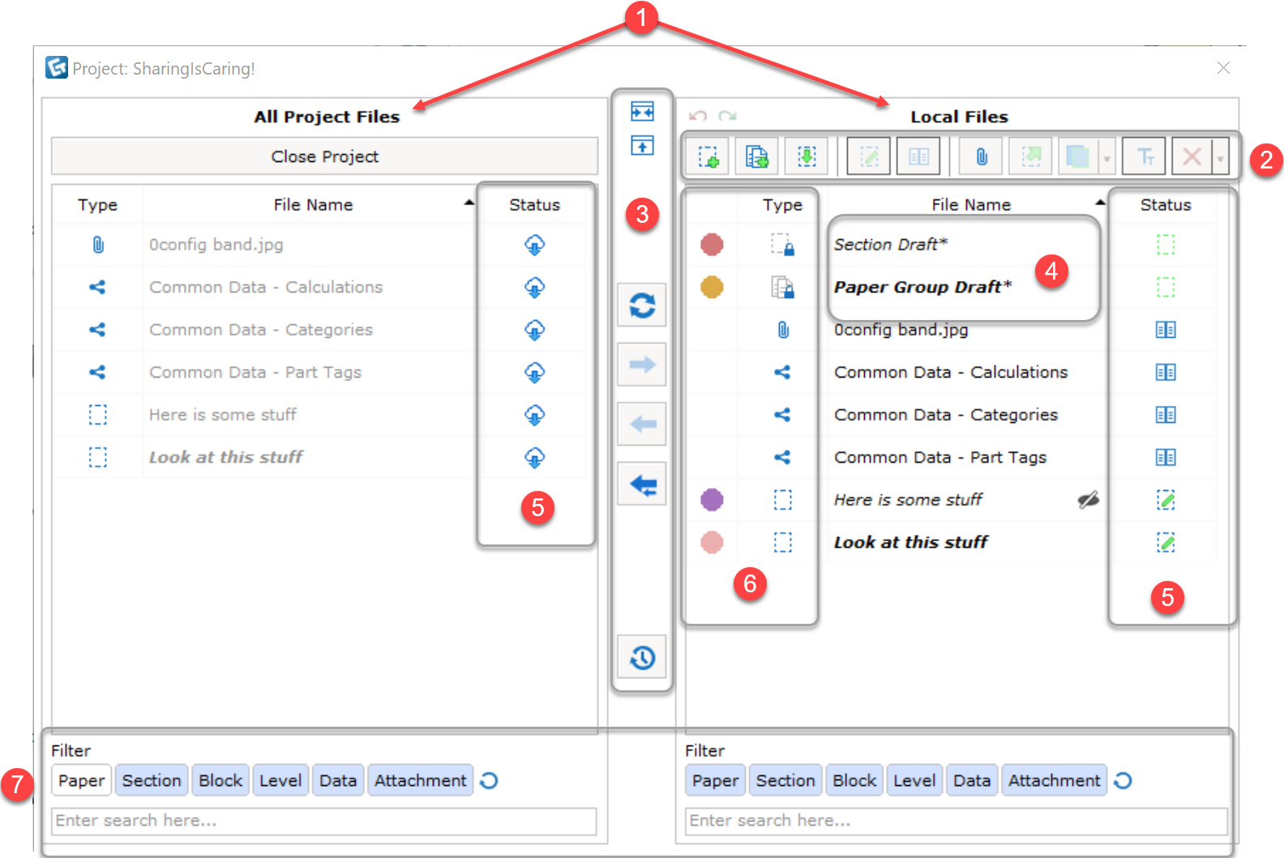
Task: Click the Type column header in All Project Files
Action: [x=97, y=205]
